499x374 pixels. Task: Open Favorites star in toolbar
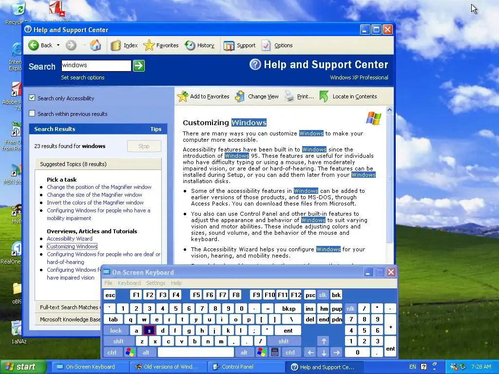149,45
